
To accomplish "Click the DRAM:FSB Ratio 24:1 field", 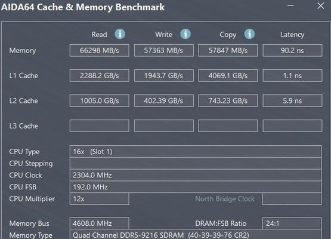I will (292, 223).
